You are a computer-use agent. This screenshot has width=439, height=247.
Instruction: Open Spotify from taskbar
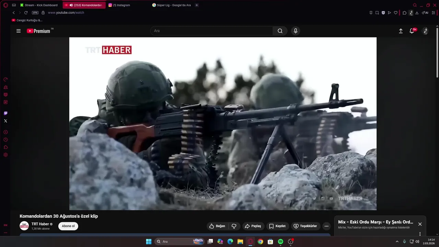pos(281,242)
